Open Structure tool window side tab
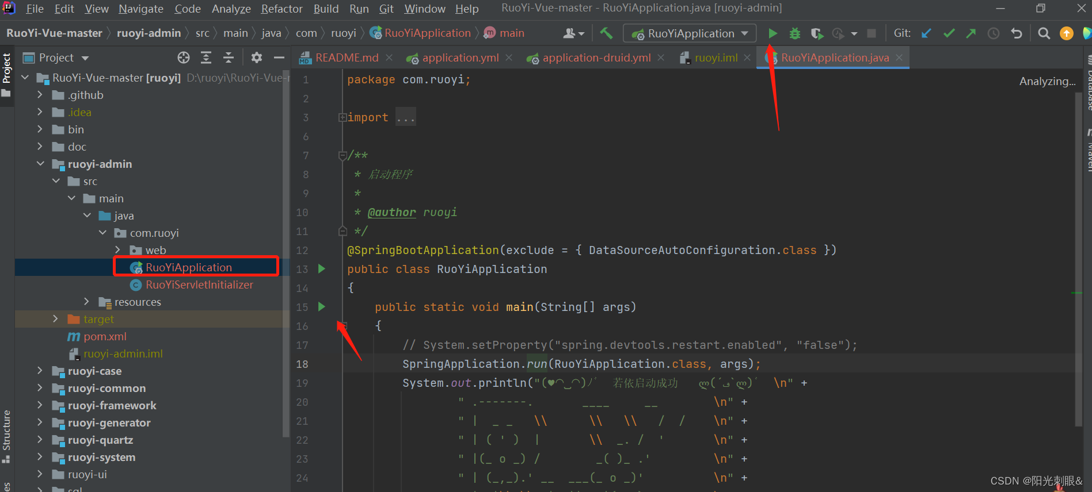This screenshot has width=1092, height=492. click(6, 437)
